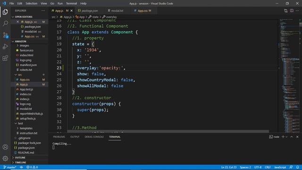This screenshot has height=170, width=302.
Task: Open manifest.json in the file tree
Action: 28,65
